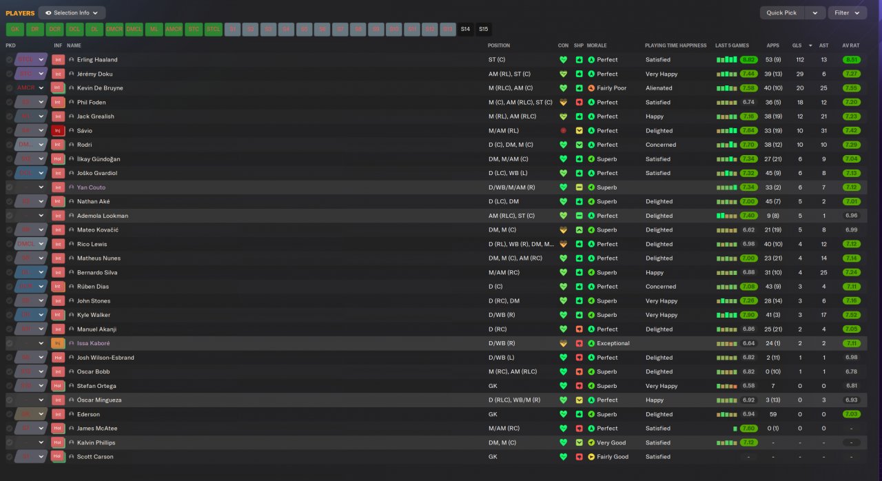Screen dimensions: 882x481
Task: Select the S14 substitute slot
Action: (465, 29)
